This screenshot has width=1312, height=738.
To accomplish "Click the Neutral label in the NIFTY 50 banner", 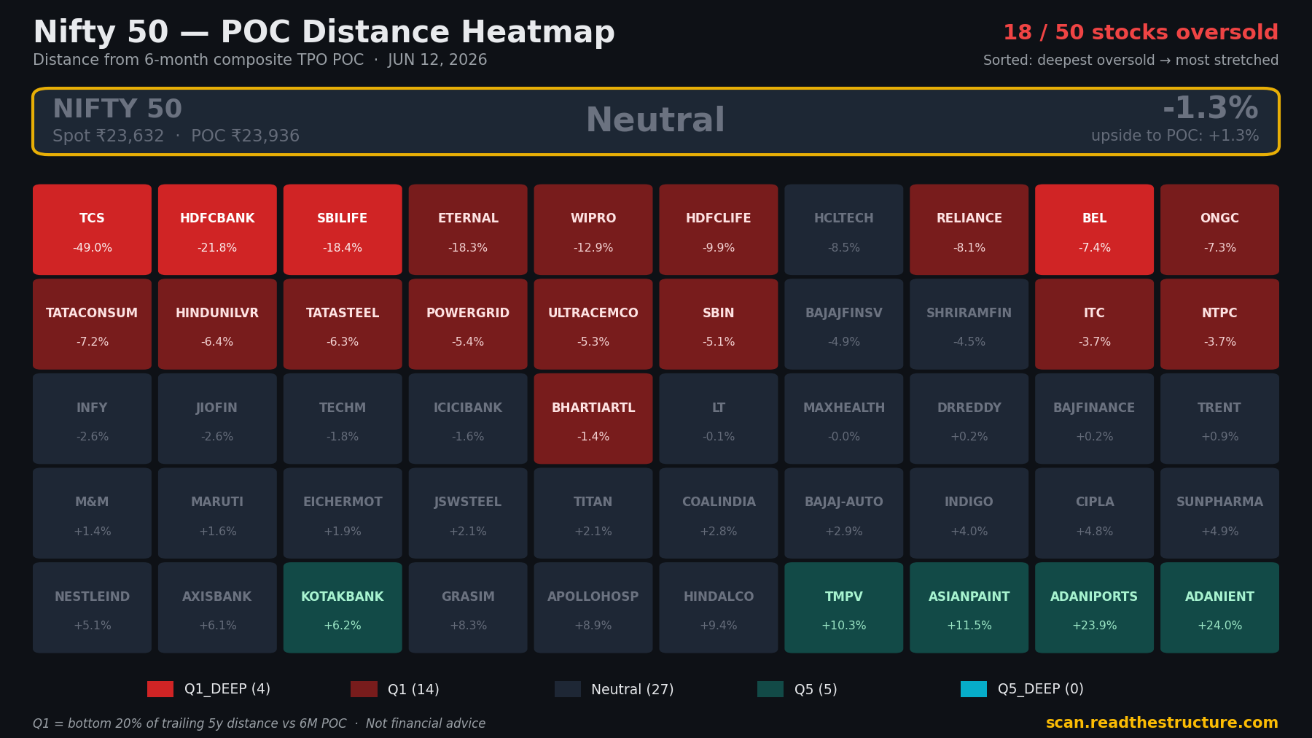I will (655, 120).
